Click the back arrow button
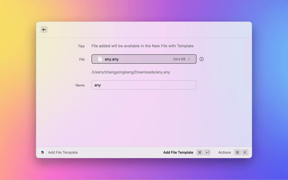The height and width of the screenshot is (180, 288). point(44,30)
